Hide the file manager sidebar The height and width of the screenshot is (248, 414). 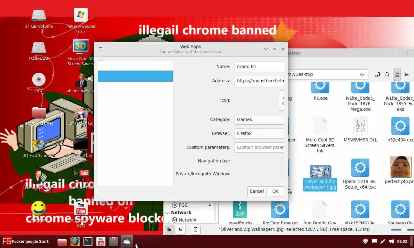point(195,230)
